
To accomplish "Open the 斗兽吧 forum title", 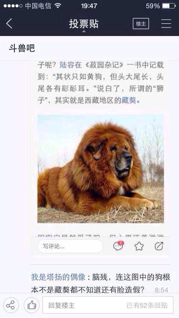I will pos(22,48).
